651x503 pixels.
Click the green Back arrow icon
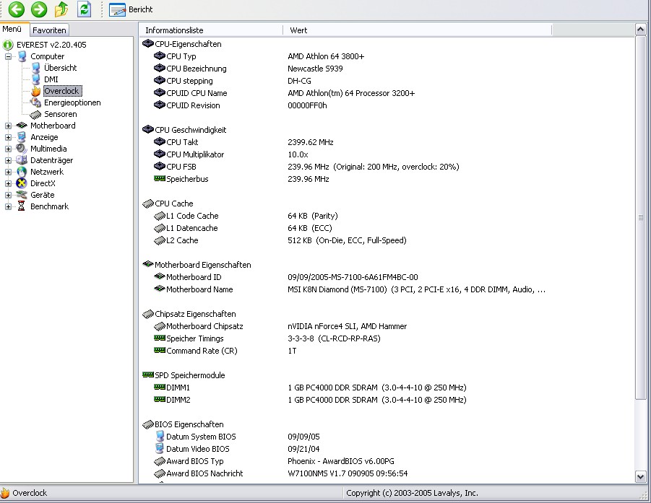pos(17,9)
